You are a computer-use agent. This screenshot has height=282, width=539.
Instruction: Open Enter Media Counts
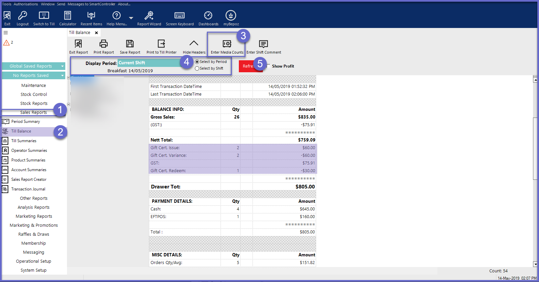[x=227, y=44]
